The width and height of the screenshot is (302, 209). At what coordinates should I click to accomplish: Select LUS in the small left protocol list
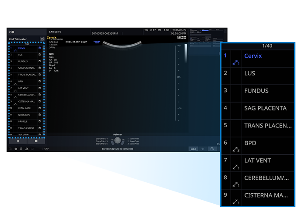[x=20, y=55]
